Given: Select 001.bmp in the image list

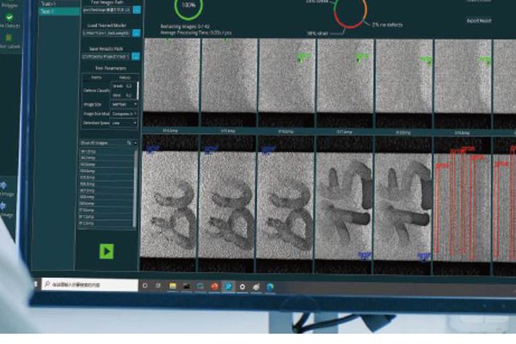Looking at the screenshot, I should click(x=107, y=151).
